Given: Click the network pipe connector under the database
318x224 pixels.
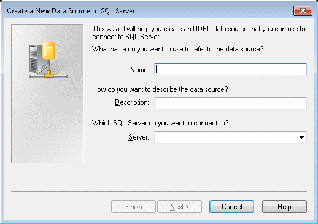Looking at the screenshot, I should (48, 75).
